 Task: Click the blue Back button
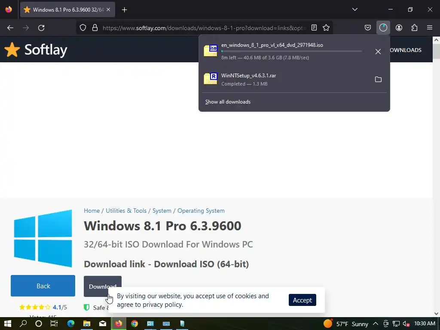[x=43, y=286]
